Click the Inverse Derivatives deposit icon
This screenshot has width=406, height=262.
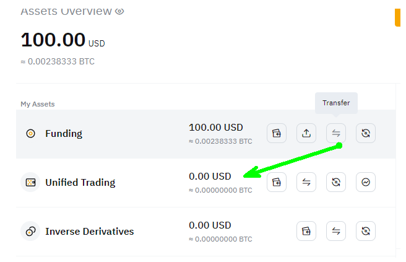pyautogui.click(x=306, y=231)
